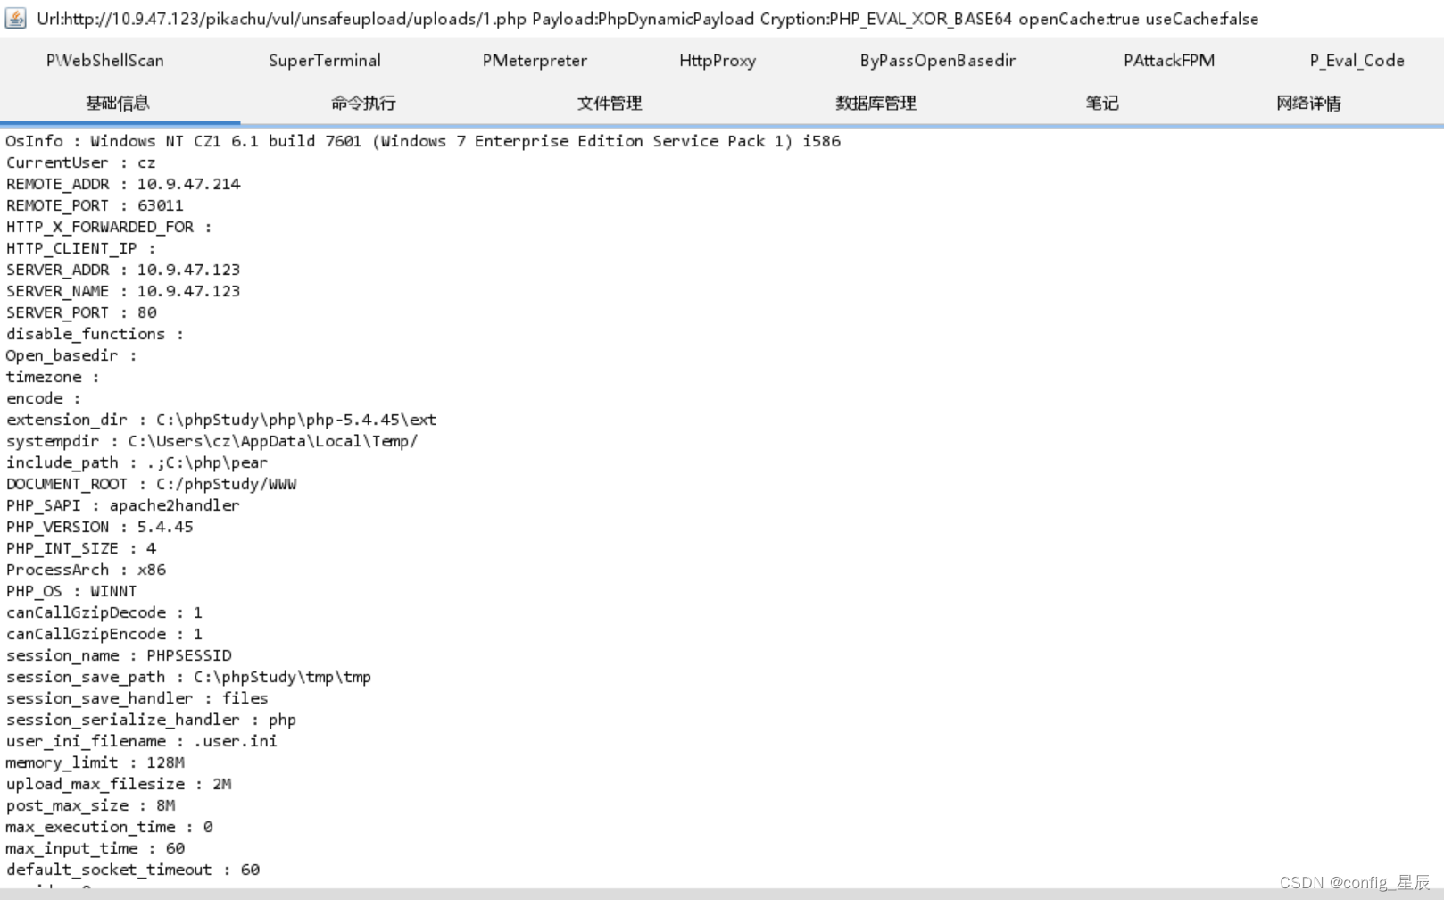Click user_ini_filename : .user.ini line

[x=142, y=741]
